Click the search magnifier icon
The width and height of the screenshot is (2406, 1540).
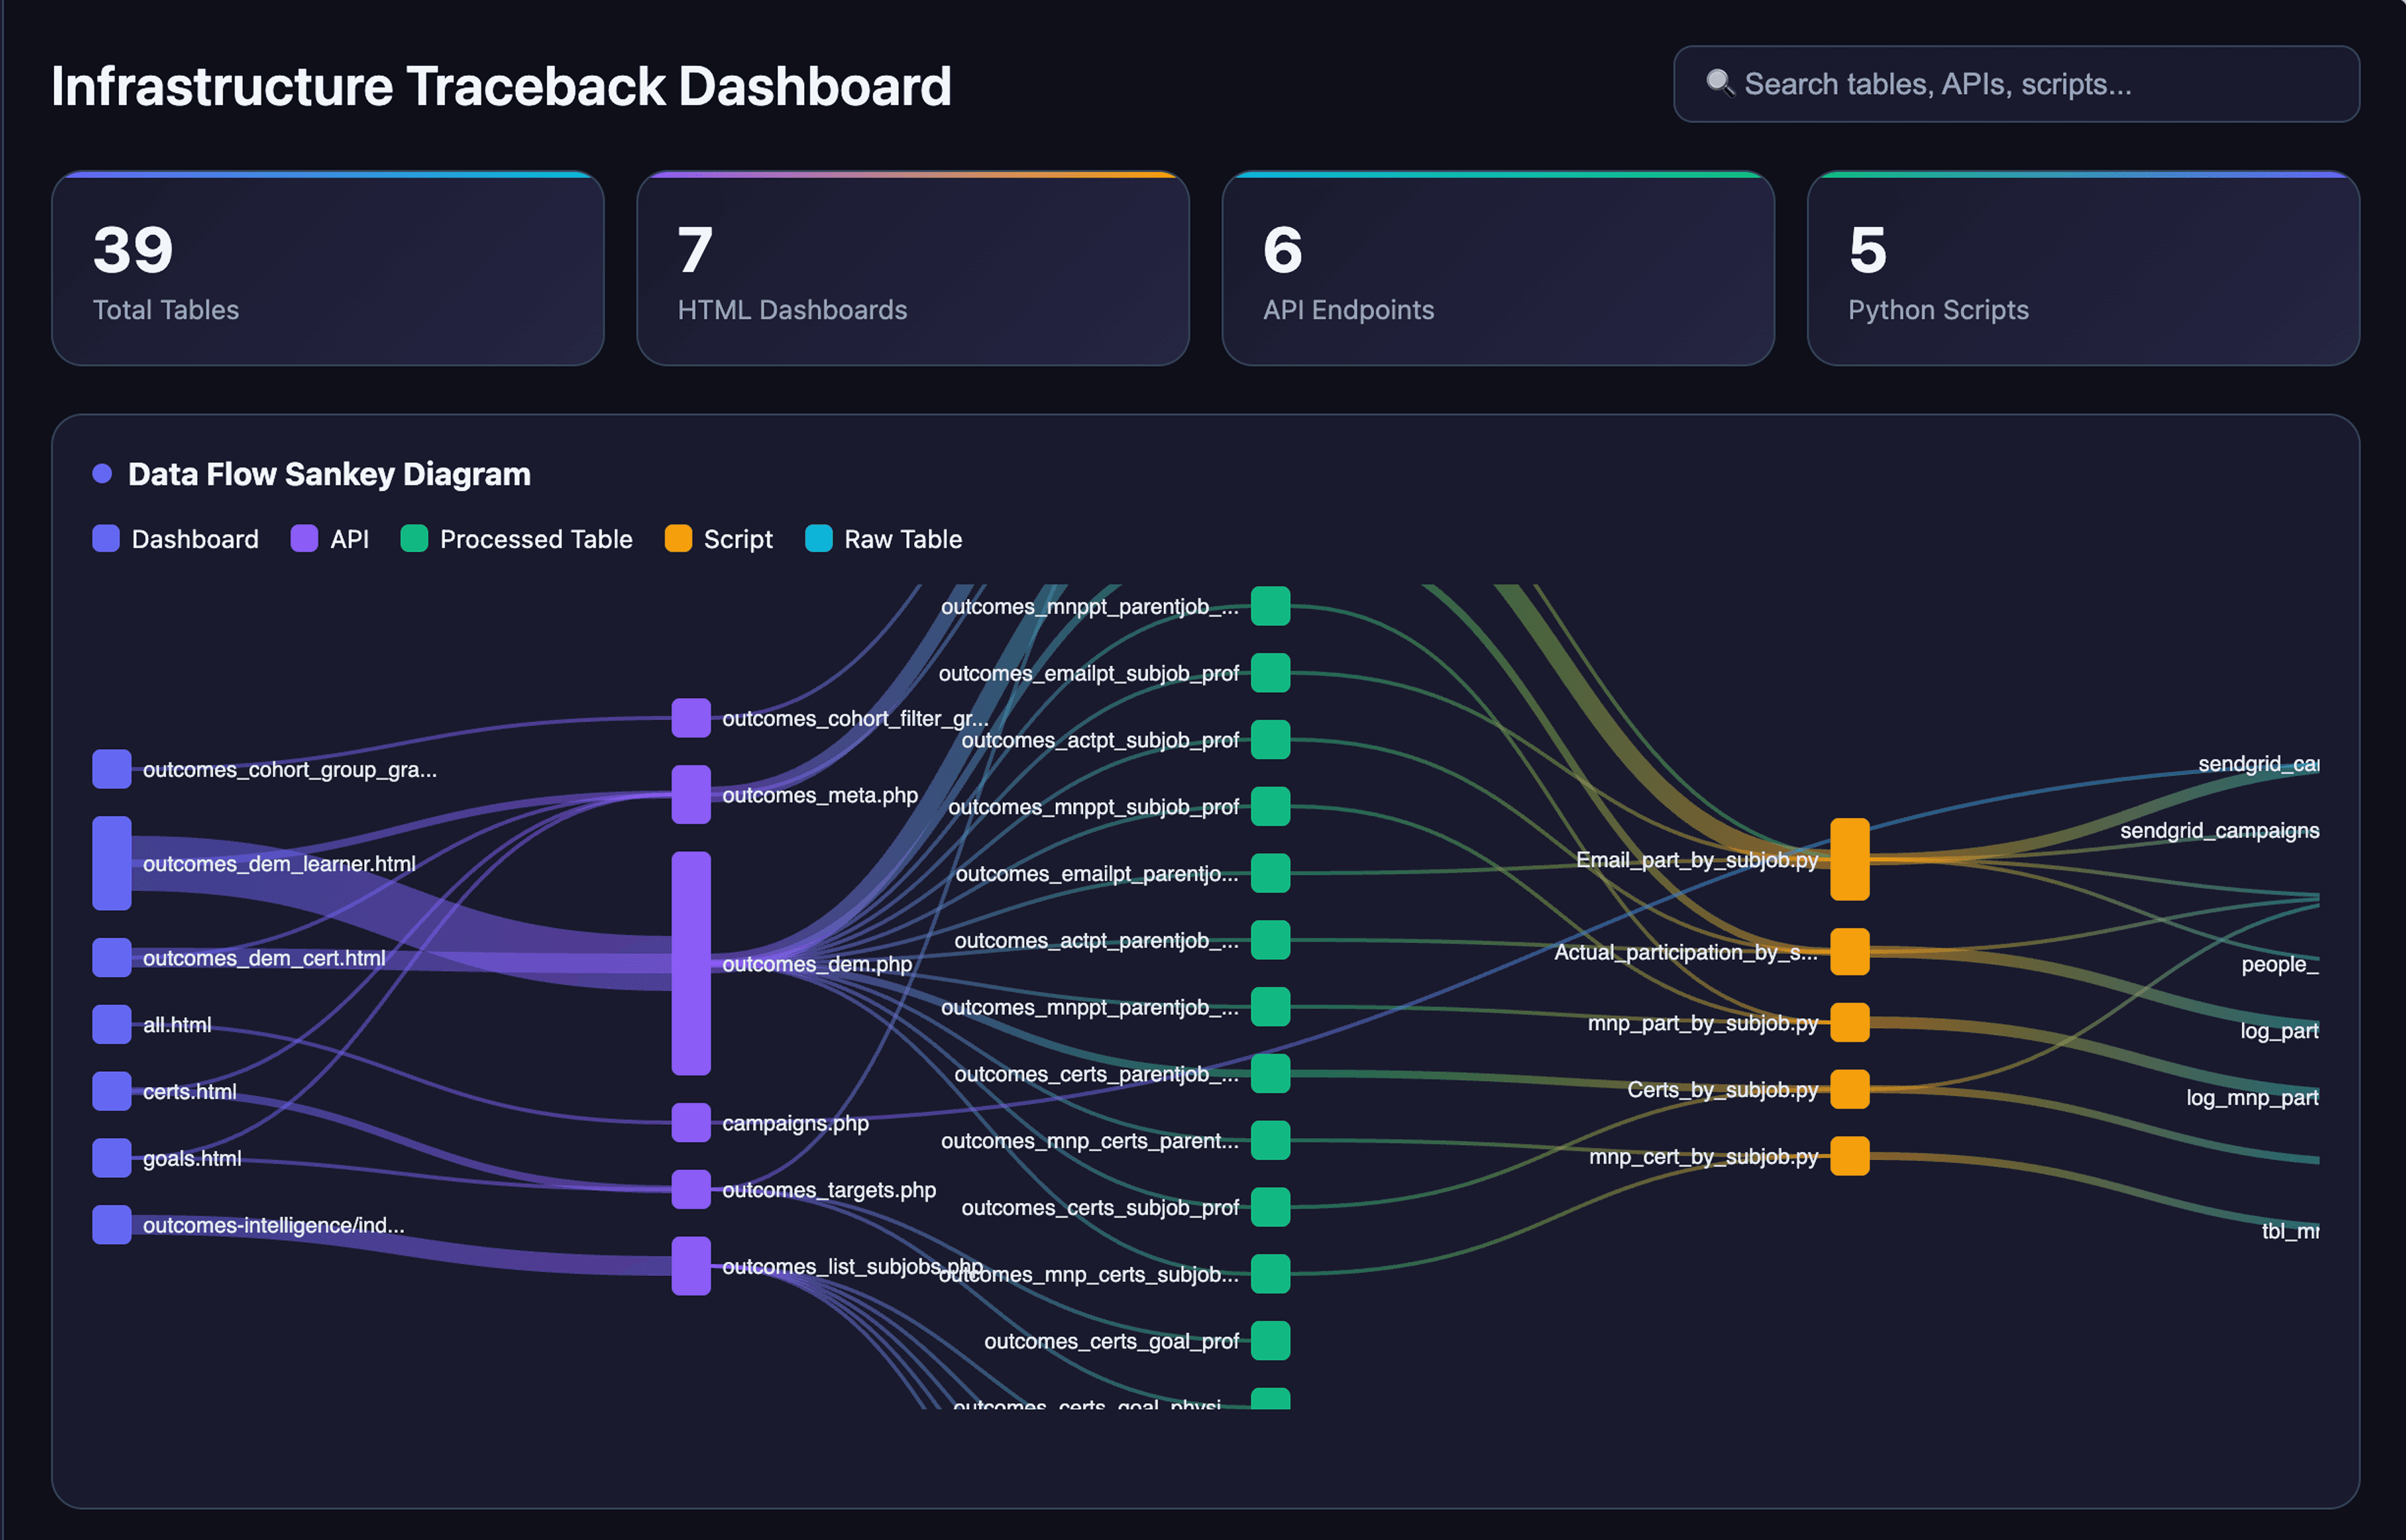pyautogui.click(x=1719, y=83)
